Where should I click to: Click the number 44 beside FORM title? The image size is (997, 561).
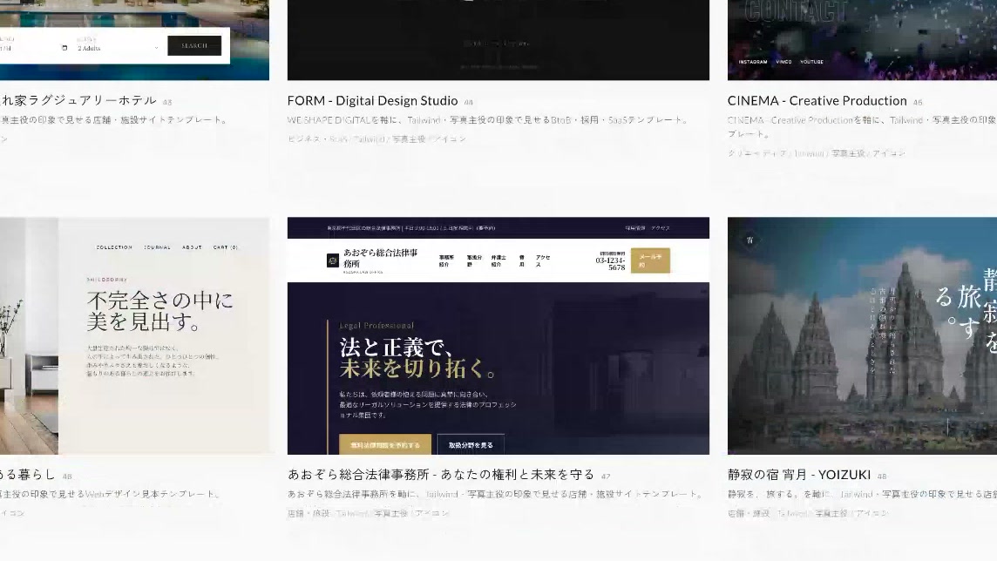[x=468, y=102]
